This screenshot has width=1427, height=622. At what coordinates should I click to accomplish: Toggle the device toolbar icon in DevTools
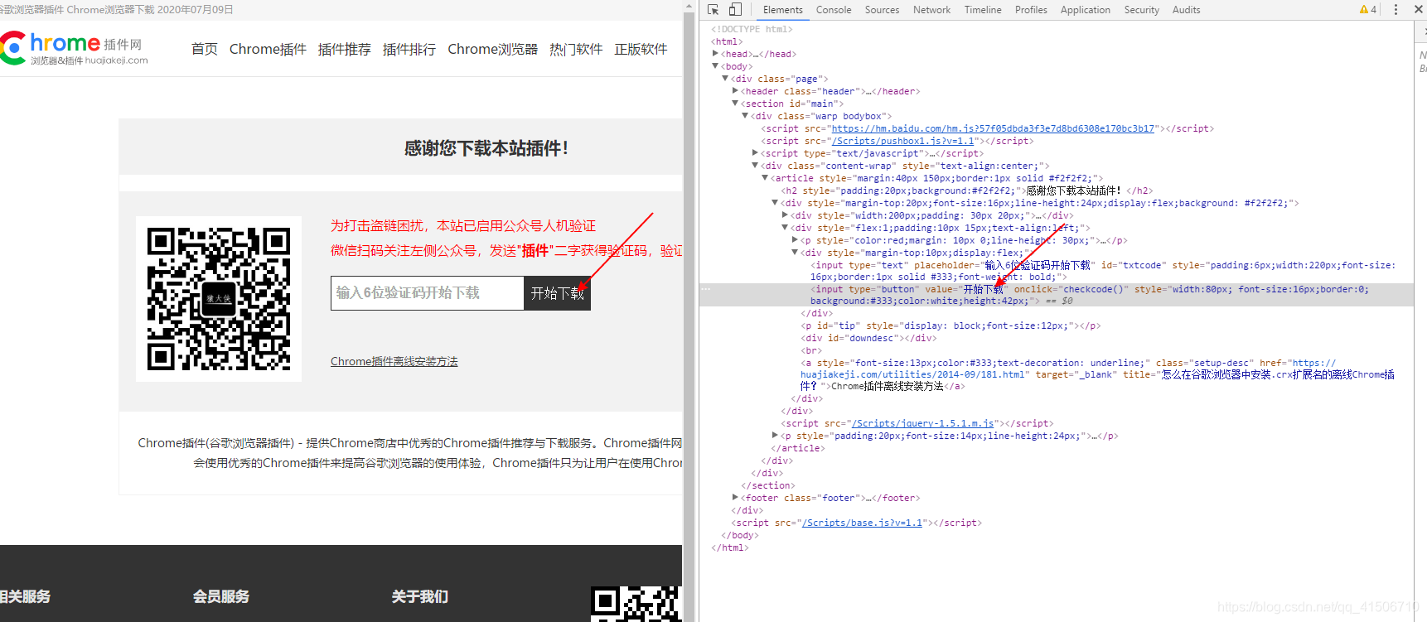(x=735, y=9)
